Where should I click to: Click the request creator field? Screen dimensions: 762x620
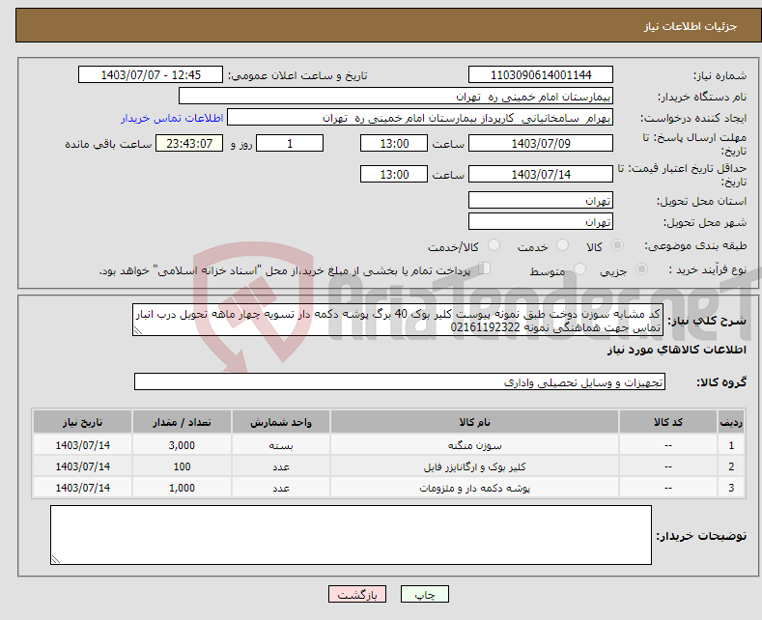coord(420,118)
